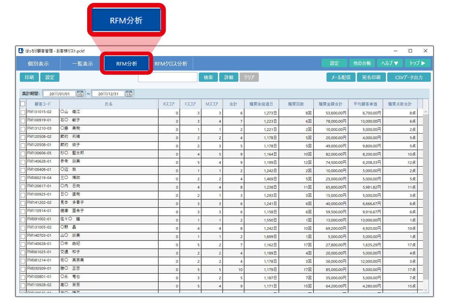
Task: Sort by 顧客コード column header
Action: pos(43,104)
